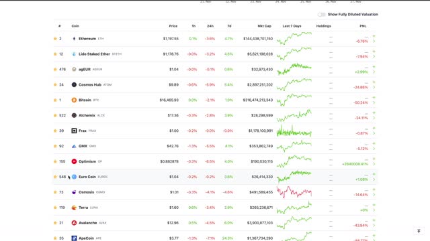Unfavorite Lido Staked Ether star
Image resolution: width=430 pixels, height=241 pixels.
coord(55,54)
